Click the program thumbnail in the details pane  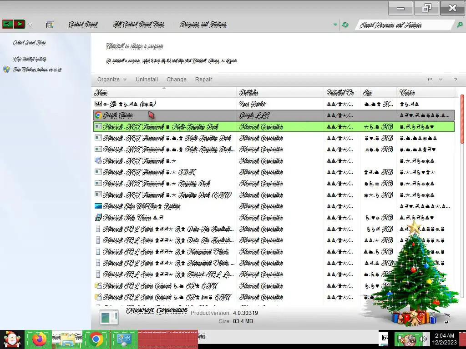[109, 317]
